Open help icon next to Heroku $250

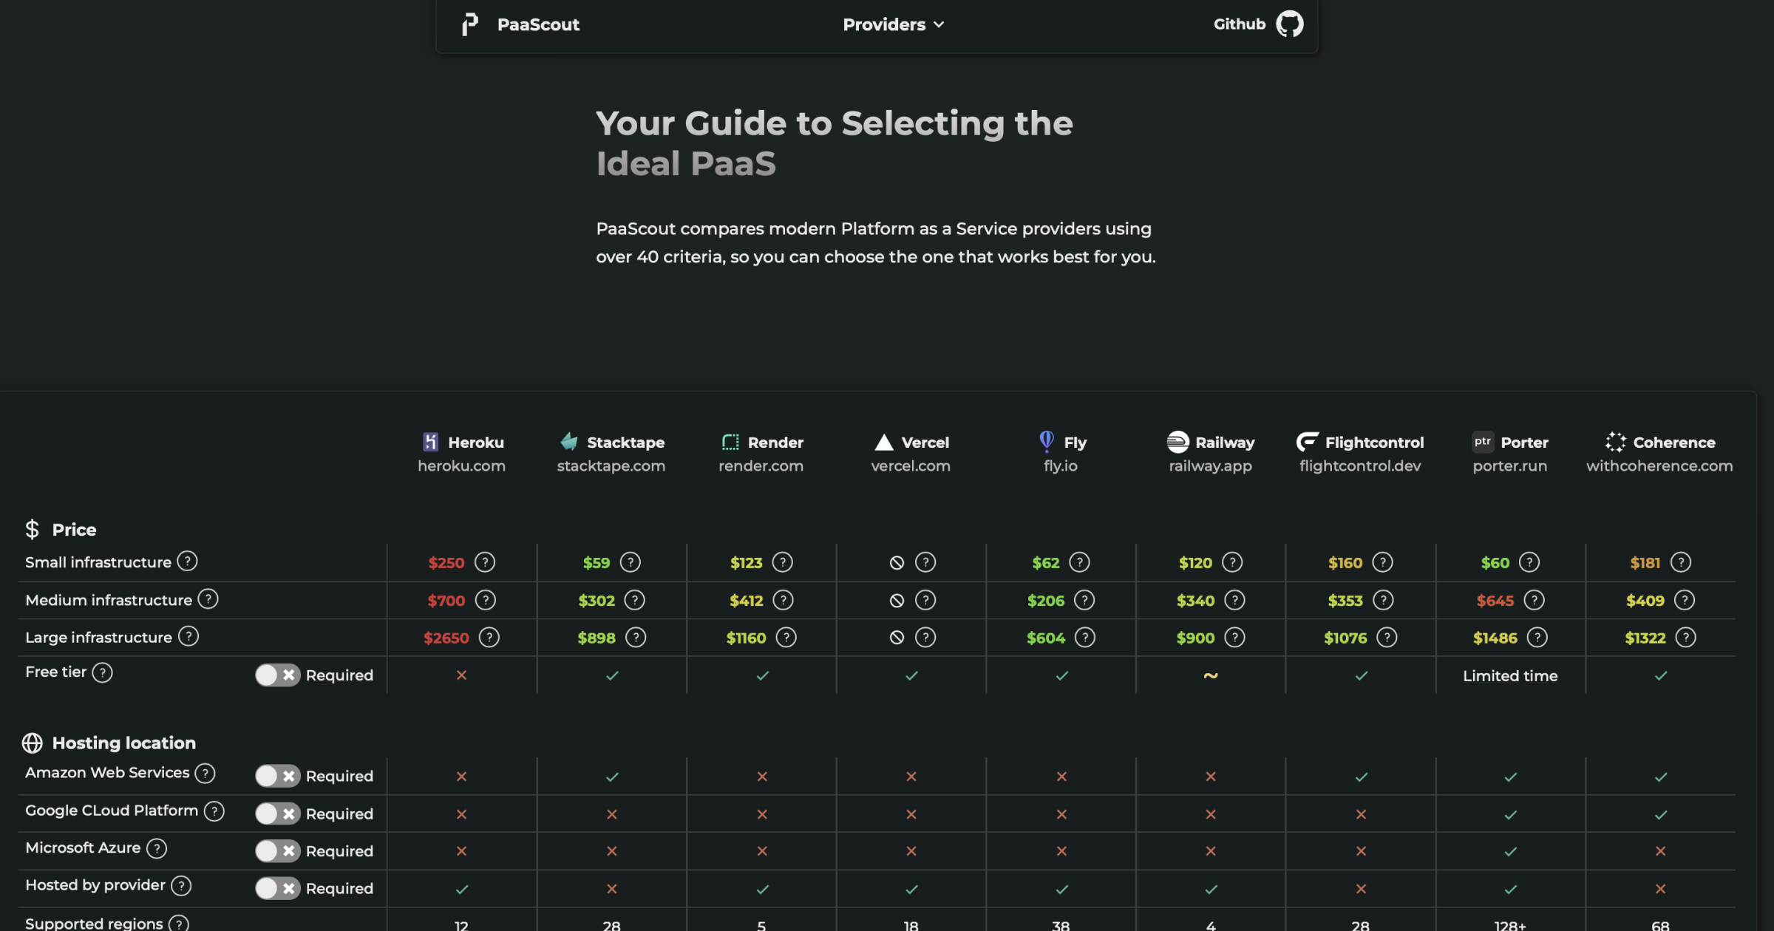485,562
